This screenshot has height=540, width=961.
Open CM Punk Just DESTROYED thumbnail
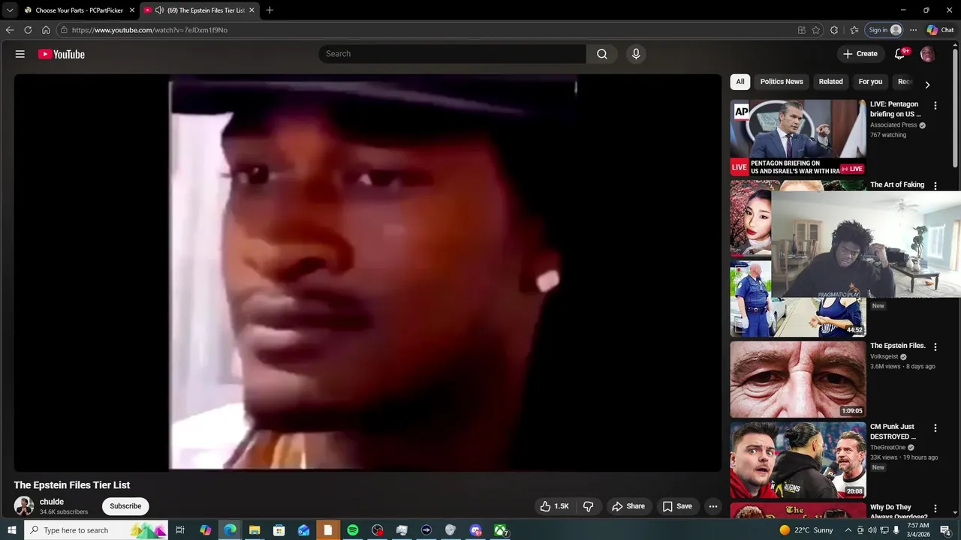798,460
